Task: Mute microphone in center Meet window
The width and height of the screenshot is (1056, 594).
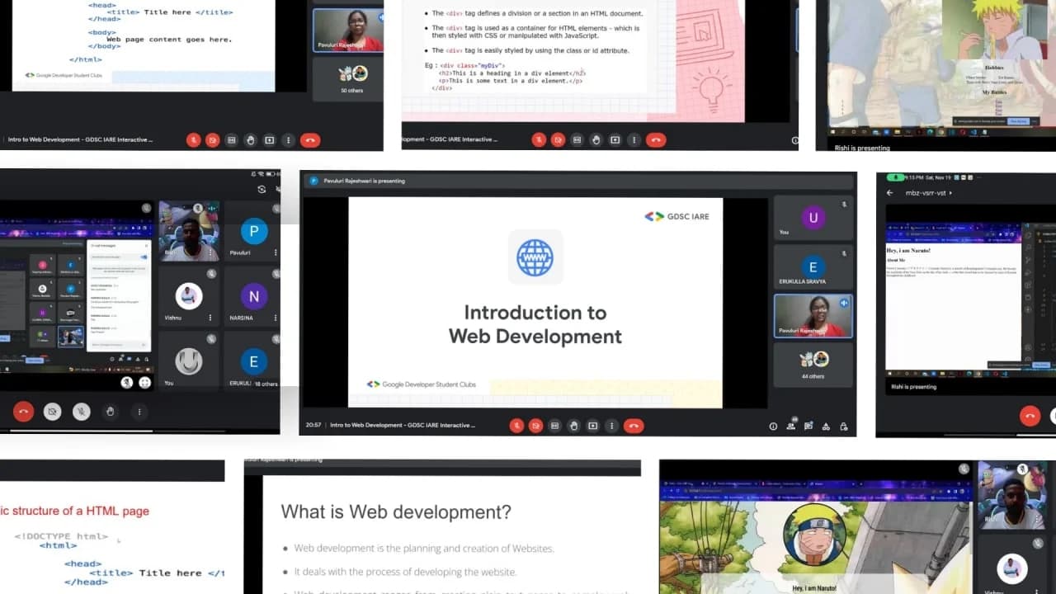Action: coord(516,426)
